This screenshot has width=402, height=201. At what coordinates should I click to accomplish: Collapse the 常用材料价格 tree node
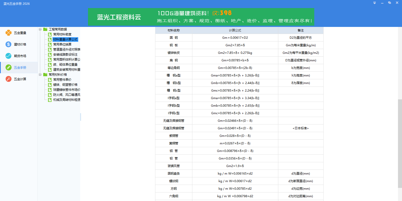[40, 75]
